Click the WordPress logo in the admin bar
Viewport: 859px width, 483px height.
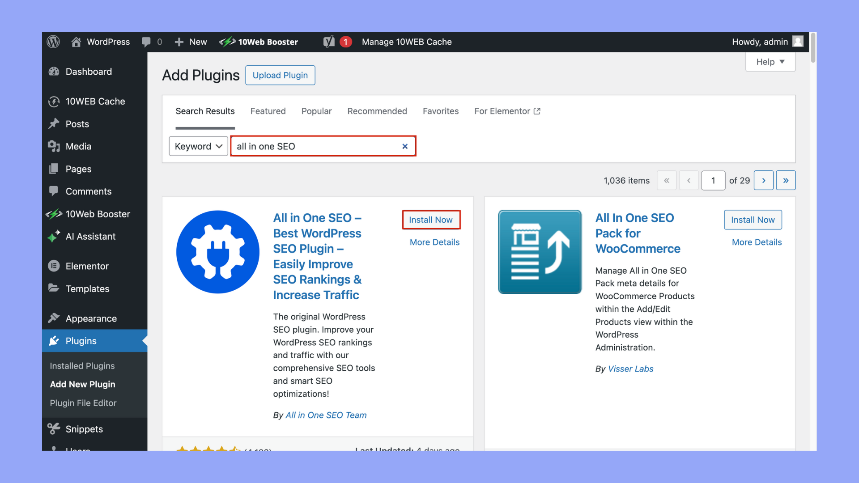[x=53, y=42]
